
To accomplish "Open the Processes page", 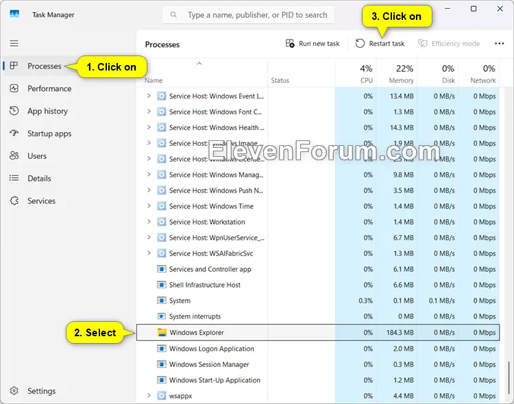I will pos(45,66).
